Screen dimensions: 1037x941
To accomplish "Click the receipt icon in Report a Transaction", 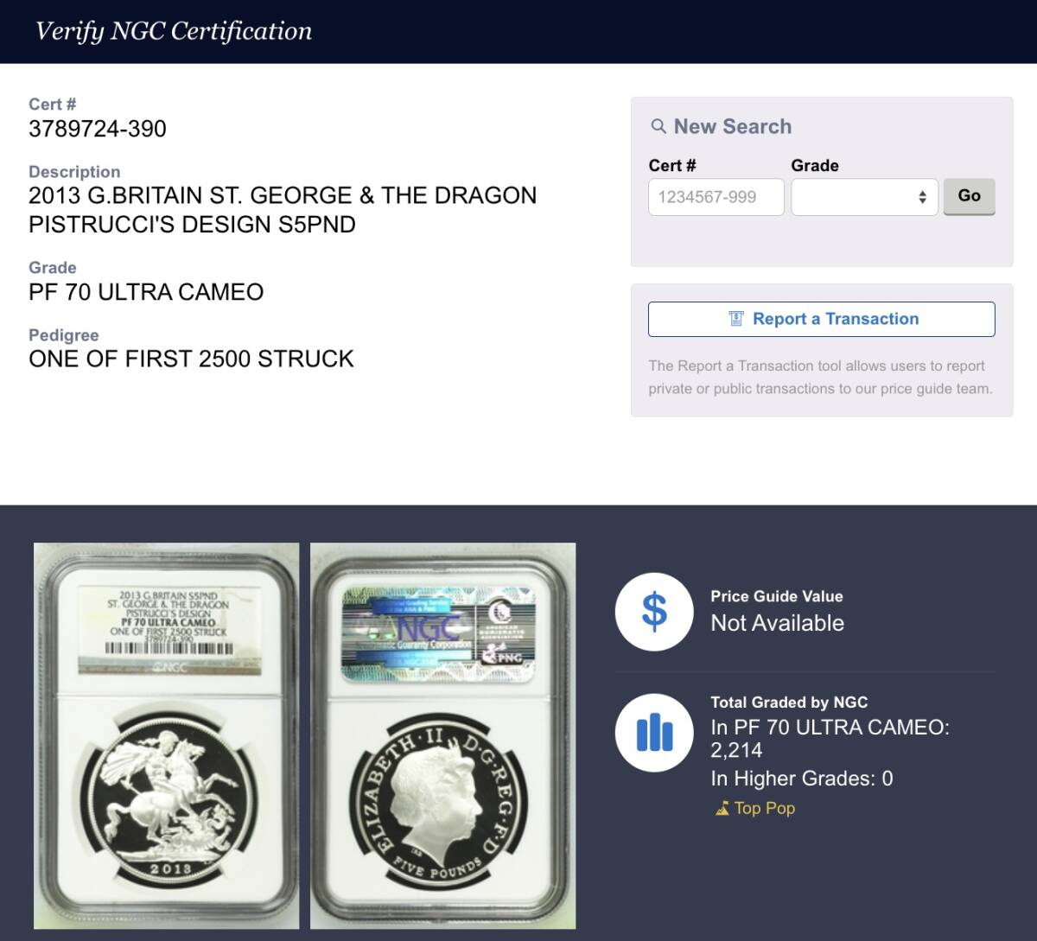I will (736, 319).
